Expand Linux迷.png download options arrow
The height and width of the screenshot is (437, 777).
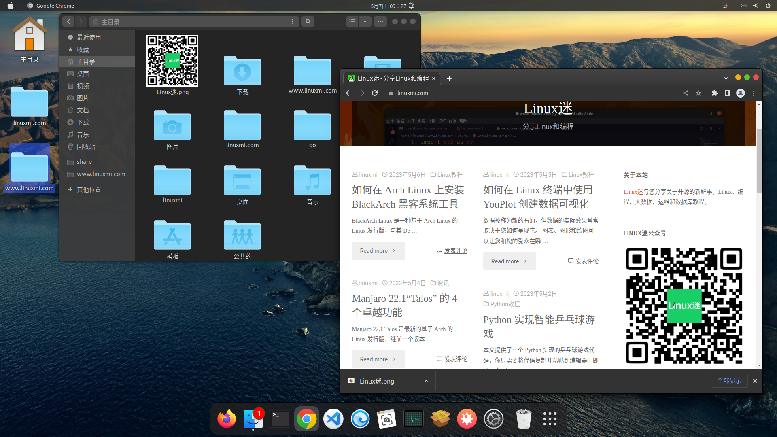[426, 381]
